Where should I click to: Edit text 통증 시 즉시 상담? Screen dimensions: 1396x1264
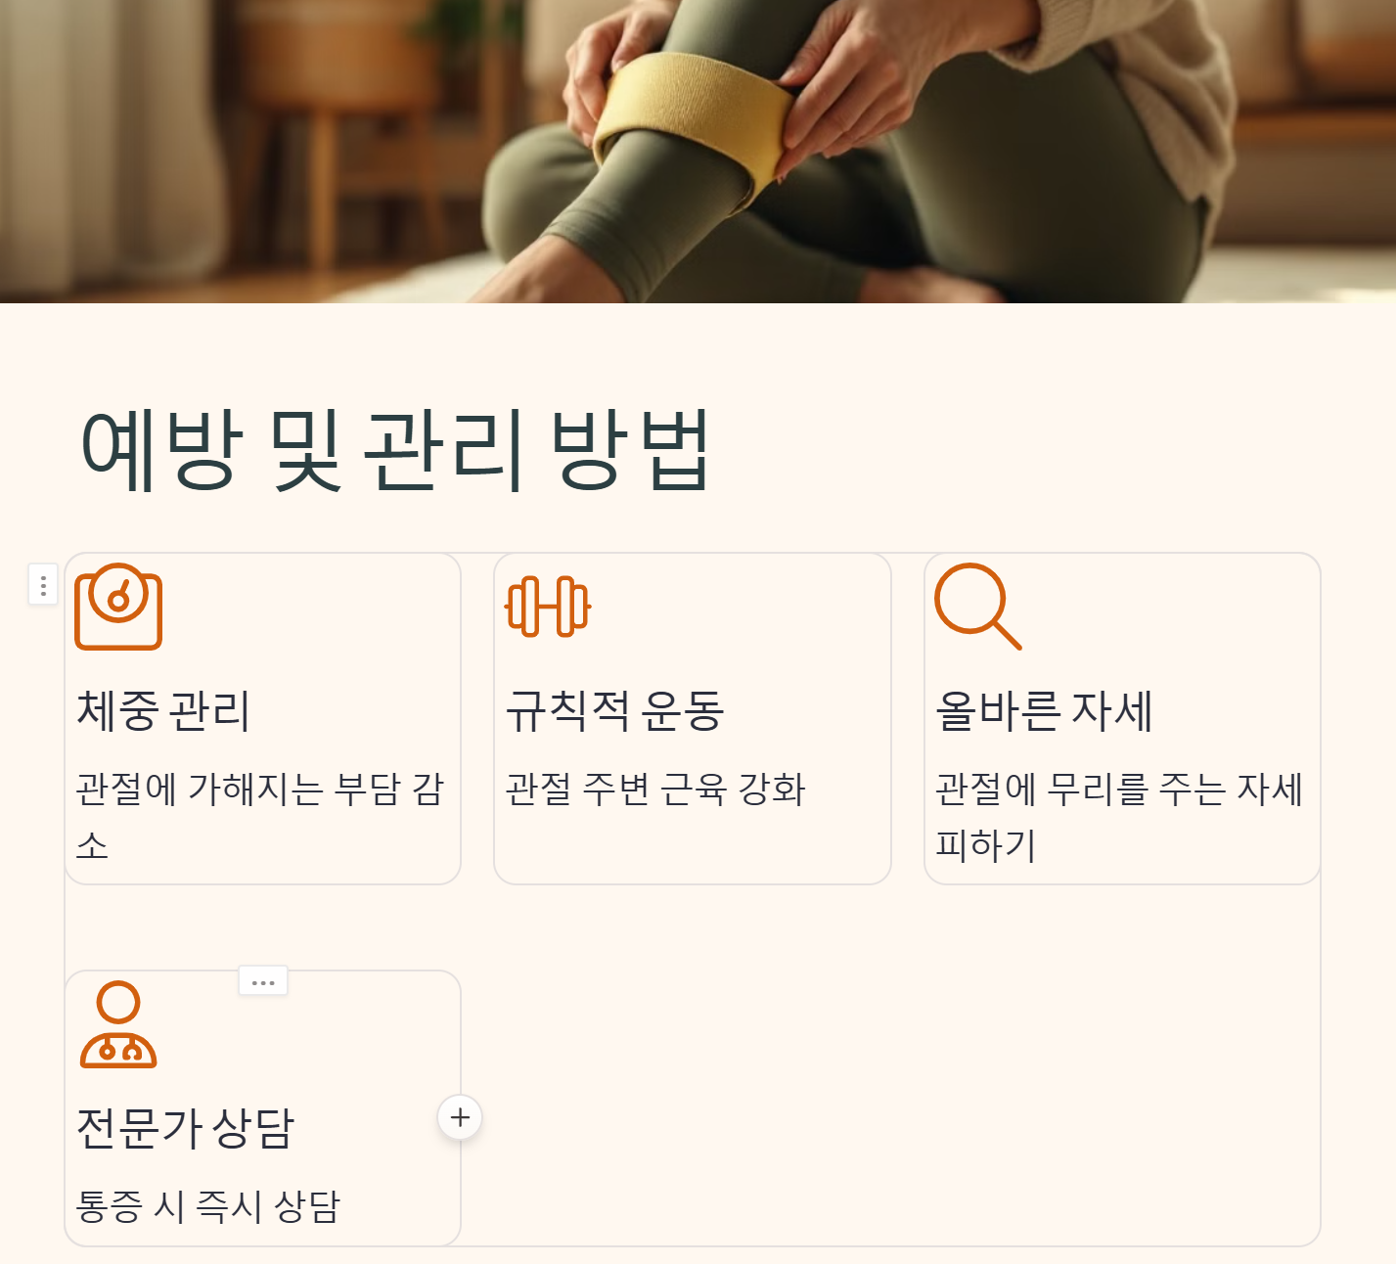[208, 1206]
